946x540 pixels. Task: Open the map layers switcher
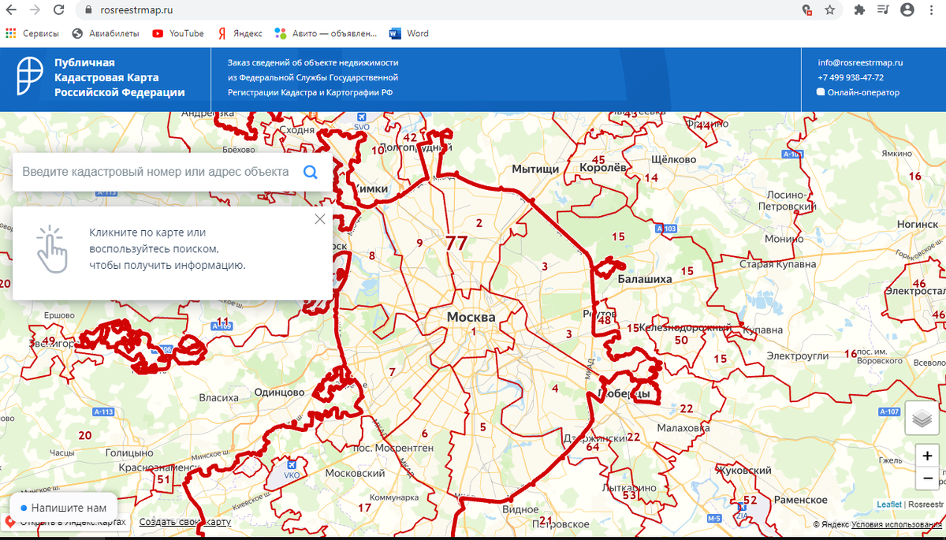[922, 419]
